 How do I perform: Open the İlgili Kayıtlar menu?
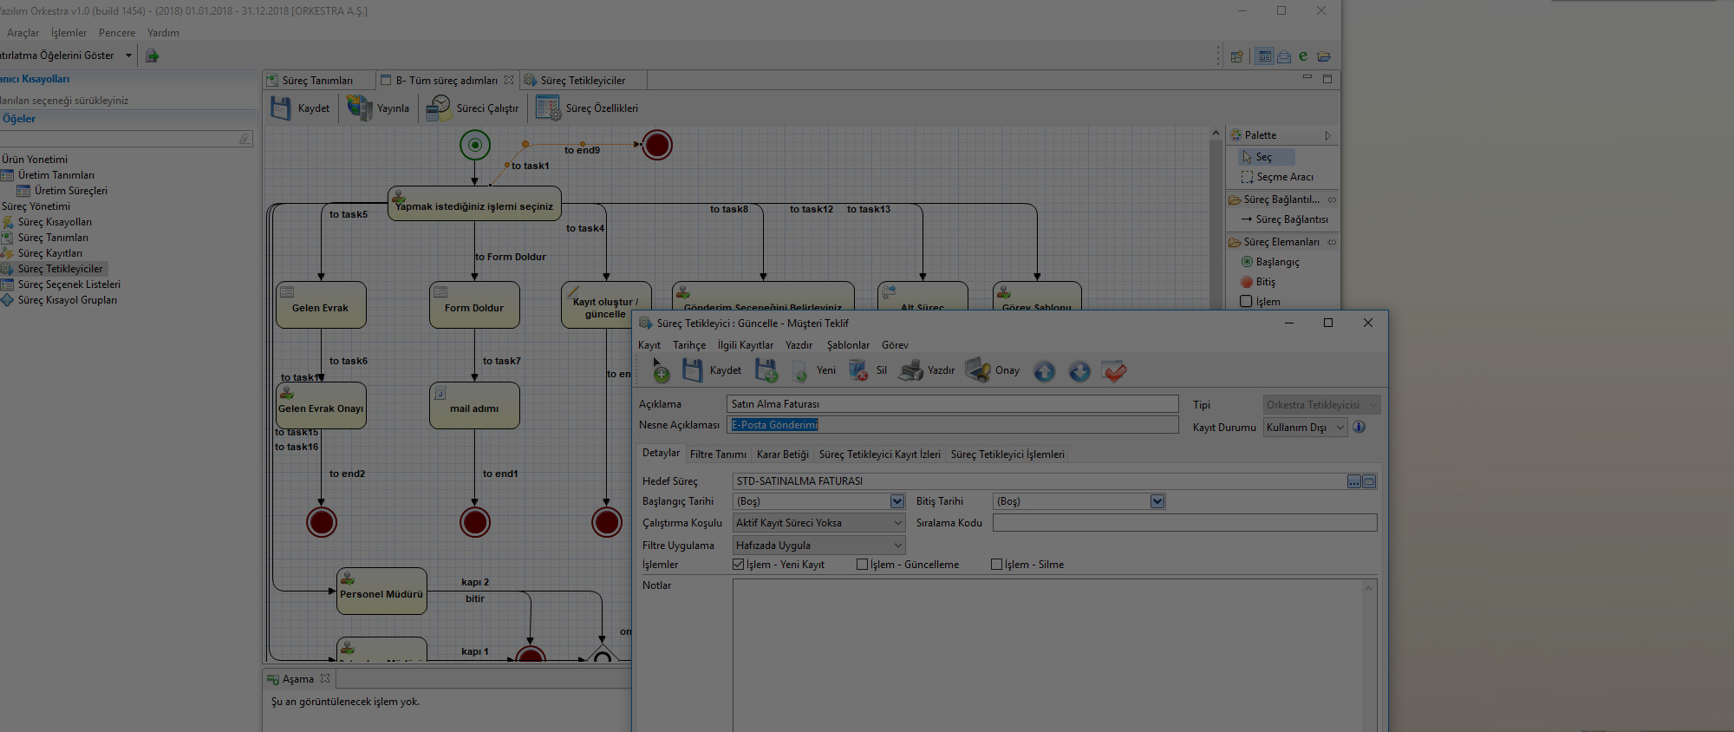coord(745,345)
